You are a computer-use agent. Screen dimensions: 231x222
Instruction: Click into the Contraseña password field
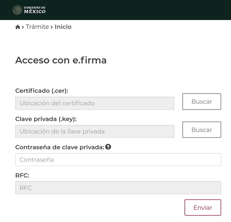(x=118, y=160)
